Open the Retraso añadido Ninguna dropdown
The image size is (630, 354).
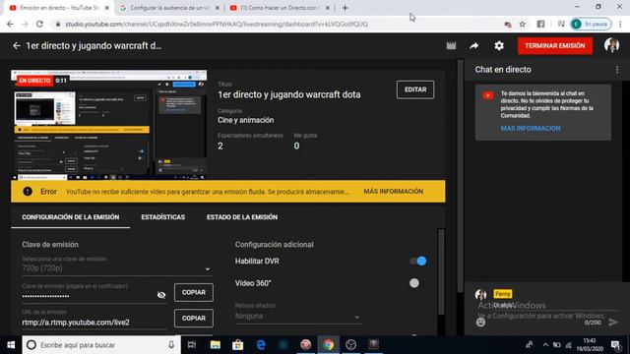[x=297, y=317]
